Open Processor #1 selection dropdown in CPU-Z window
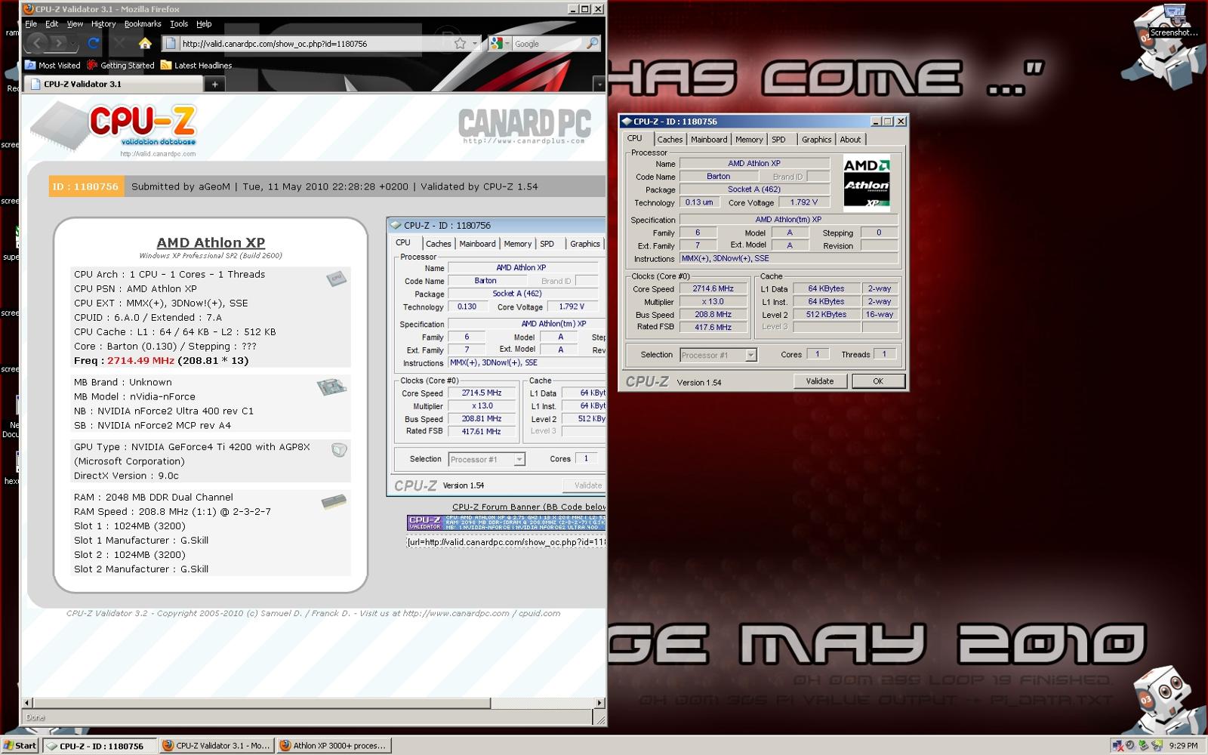The height and width of the screenshot is (755, 1208). (x=718, y=355)
